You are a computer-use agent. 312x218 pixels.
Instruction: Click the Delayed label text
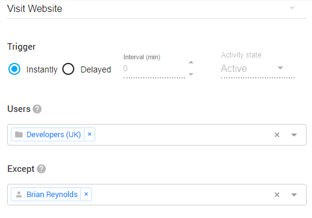96,69
